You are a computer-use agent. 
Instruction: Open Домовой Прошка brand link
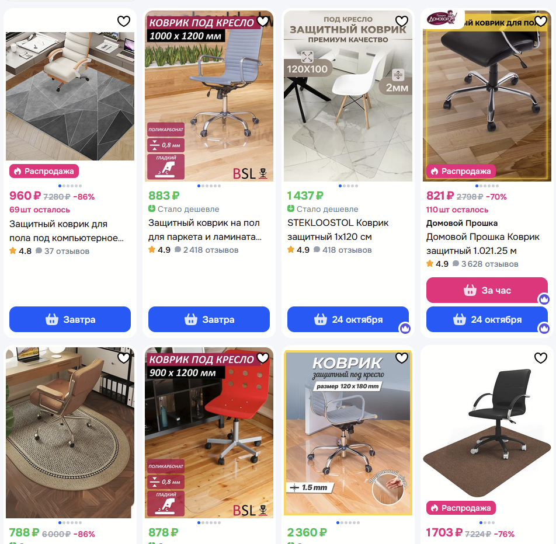[x=461, y=223]
